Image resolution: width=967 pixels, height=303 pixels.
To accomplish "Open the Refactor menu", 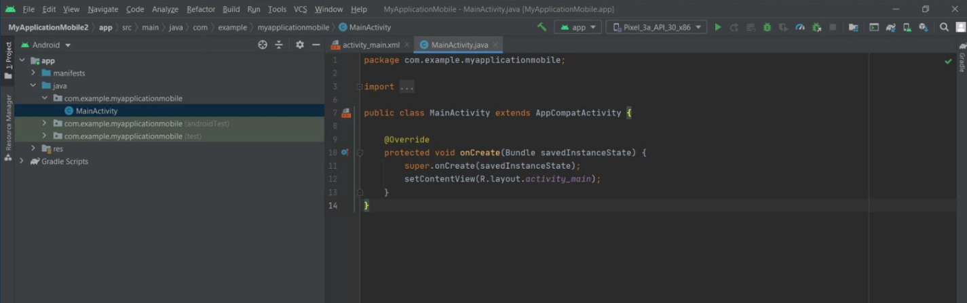I will [x=201, y=9].
